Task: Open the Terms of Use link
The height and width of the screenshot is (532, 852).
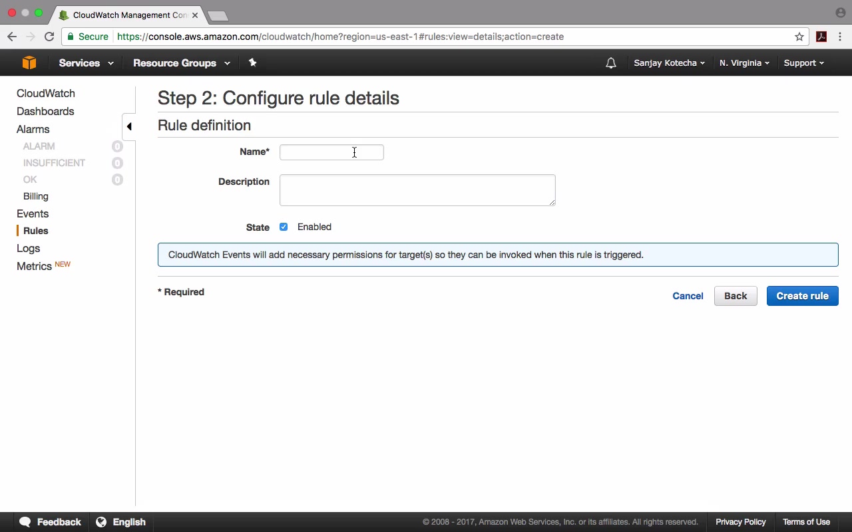Action: click(x=806, y=522)
